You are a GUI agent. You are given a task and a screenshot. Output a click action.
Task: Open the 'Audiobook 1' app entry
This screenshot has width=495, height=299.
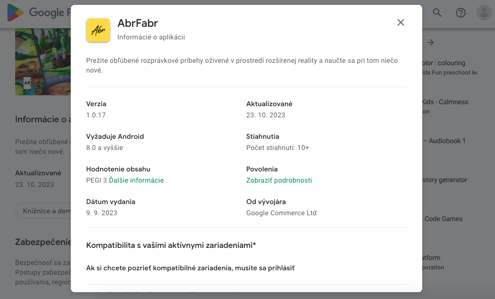(444, 141)
